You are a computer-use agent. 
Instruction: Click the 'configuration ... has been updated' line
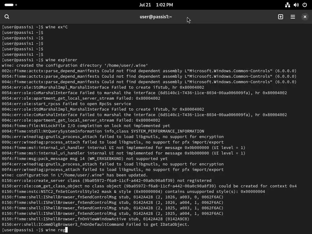[x=75, y=175]
